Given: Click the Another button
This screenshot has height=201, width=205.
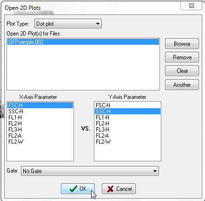Looking at the screenshot, I should [182, 85].
